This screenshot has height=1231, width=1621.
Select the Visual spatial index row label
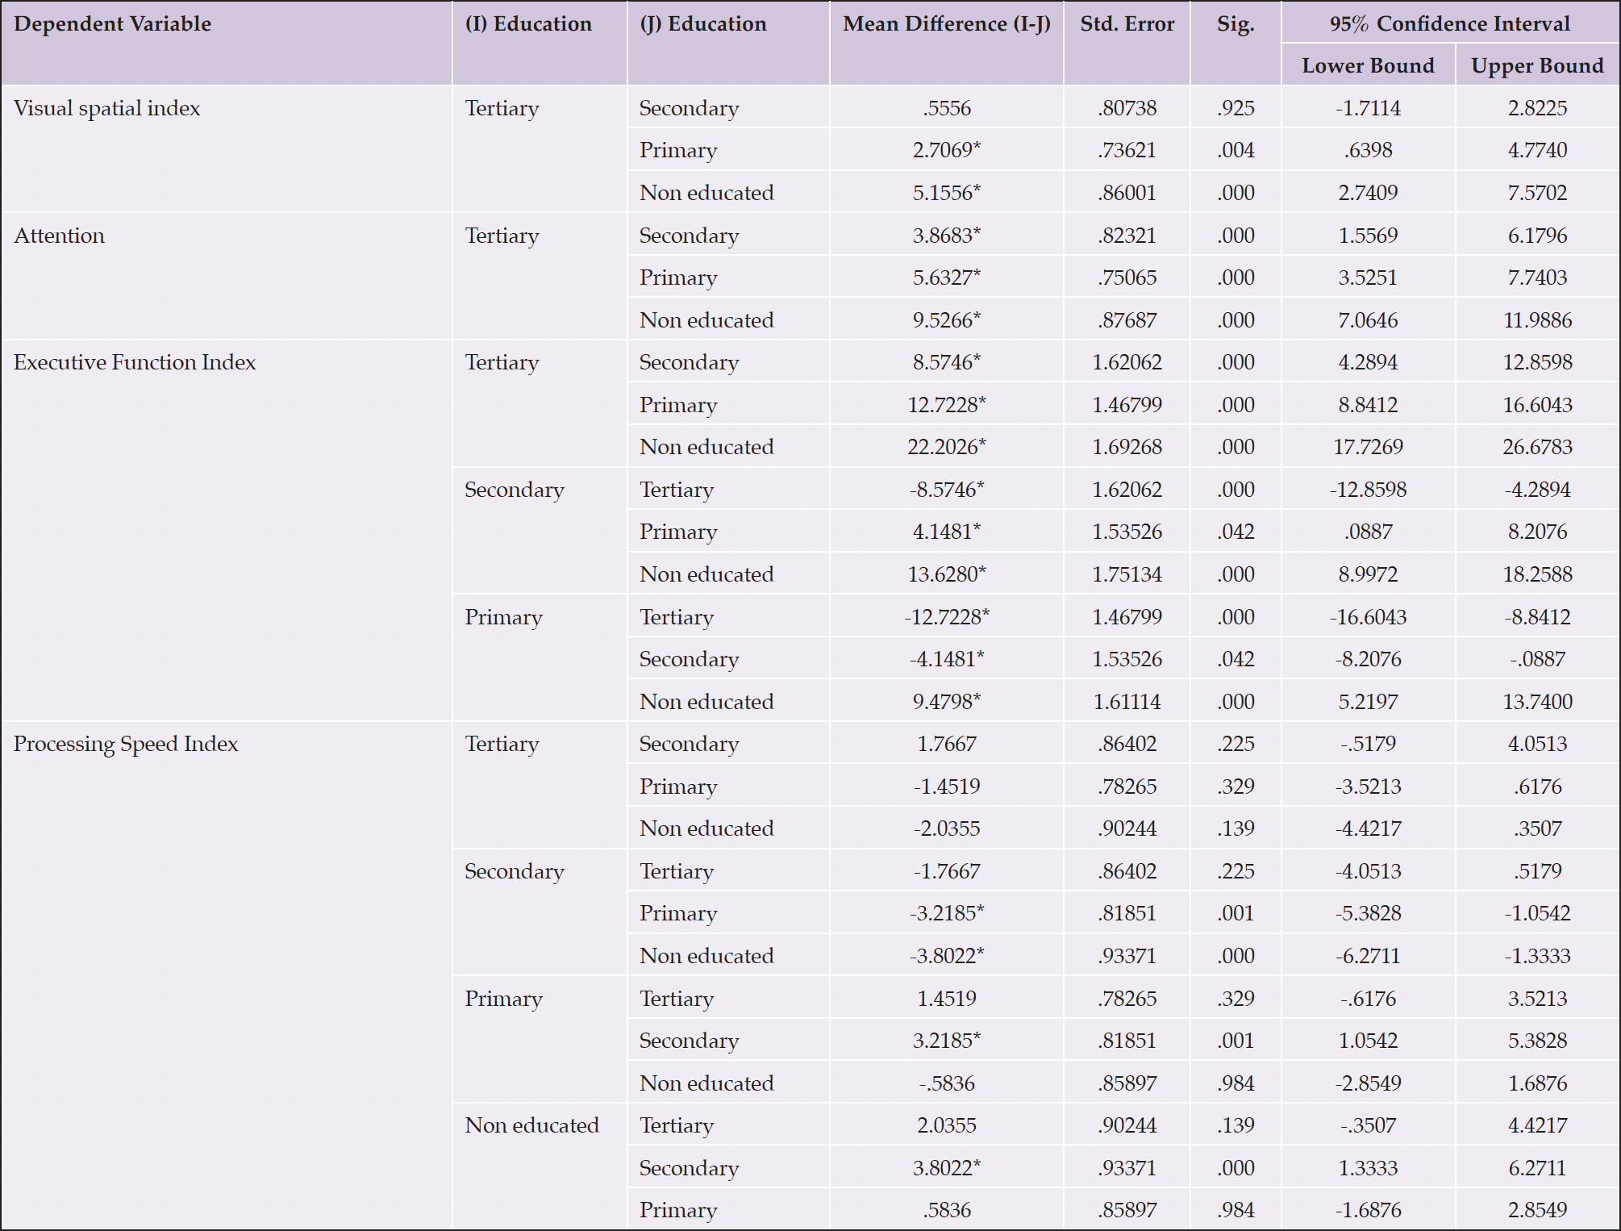[107, 108]
